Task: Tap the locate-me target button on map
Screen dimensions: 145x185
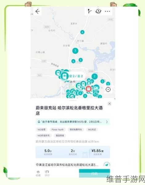Action: click(108, 89)
